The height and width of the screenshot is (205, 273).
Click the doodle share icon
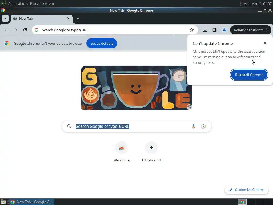click(x=189, y=107)
